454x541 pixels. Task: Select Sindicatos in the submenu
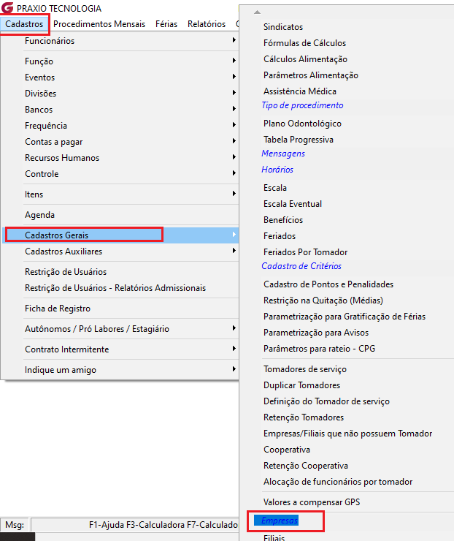tap(283, 27)
